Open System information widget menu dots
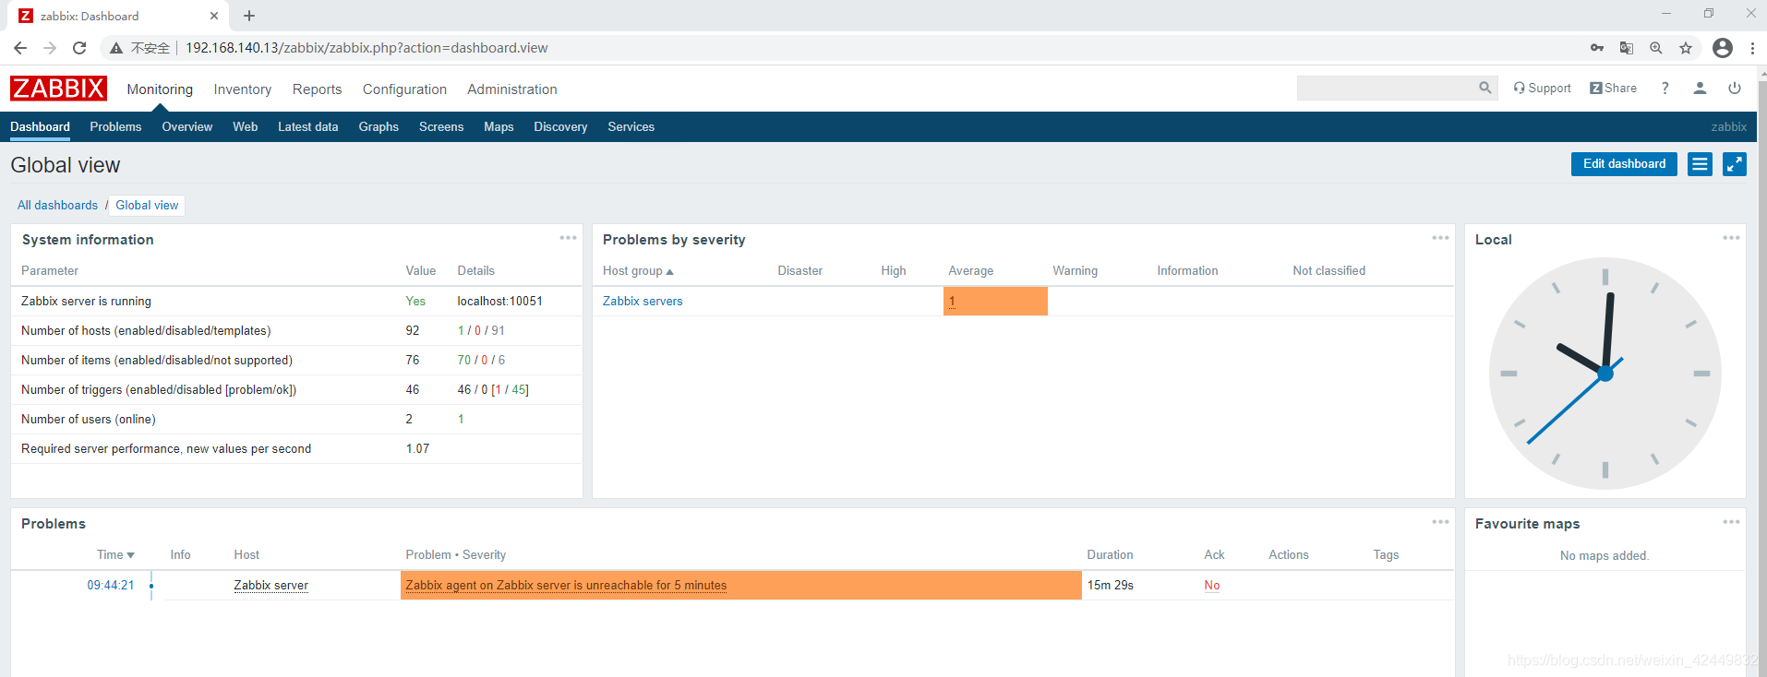Screen dimensions: 1767x677 click(568, 238)
